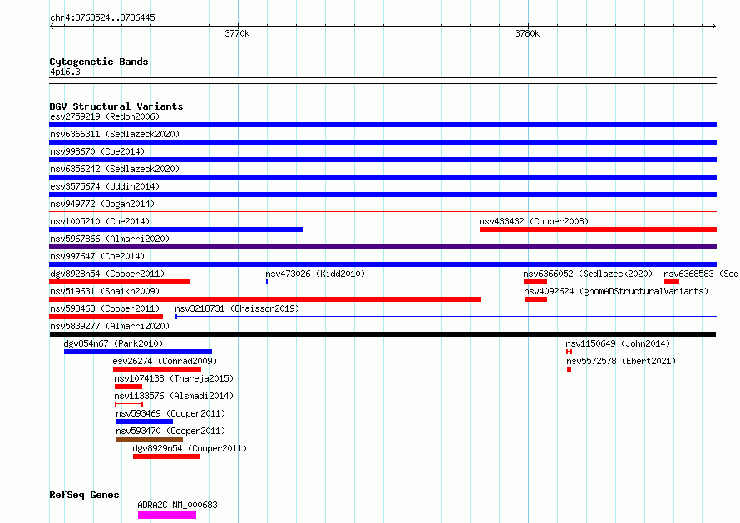
Task: Select the nsv949772 (Dogan2014) variant label
Action: coord(102,204)
